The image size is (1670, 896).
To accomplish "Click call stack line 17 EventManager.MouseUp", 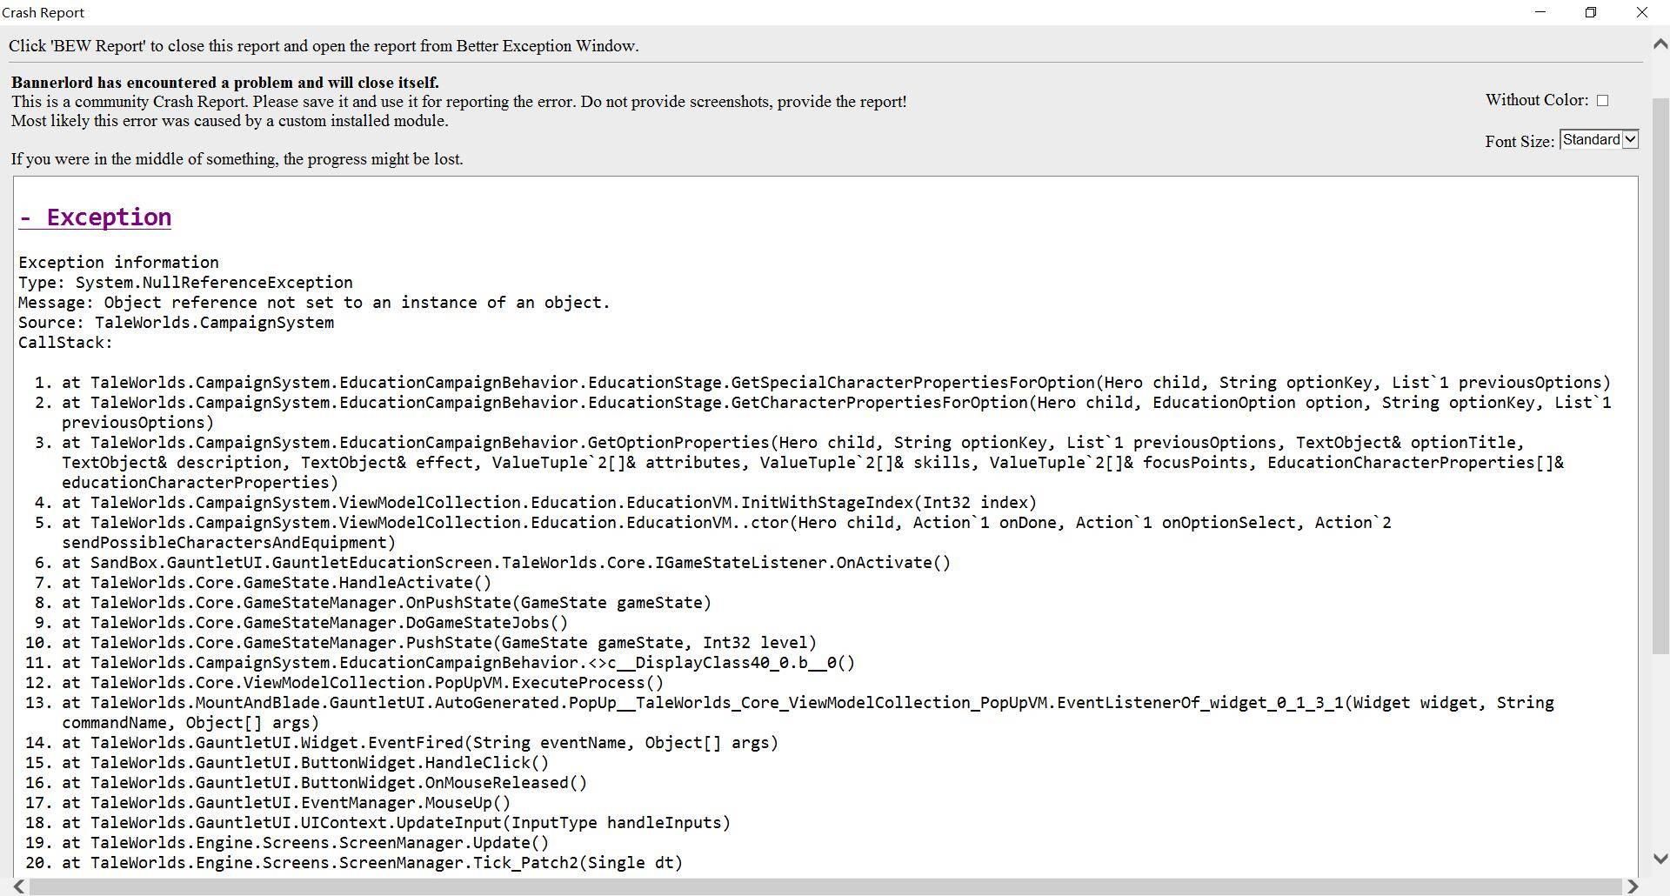I will (x=286, y=803).
